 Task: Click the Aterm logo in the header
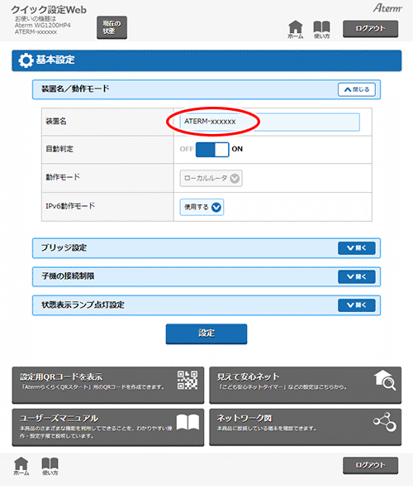point(387,8)
